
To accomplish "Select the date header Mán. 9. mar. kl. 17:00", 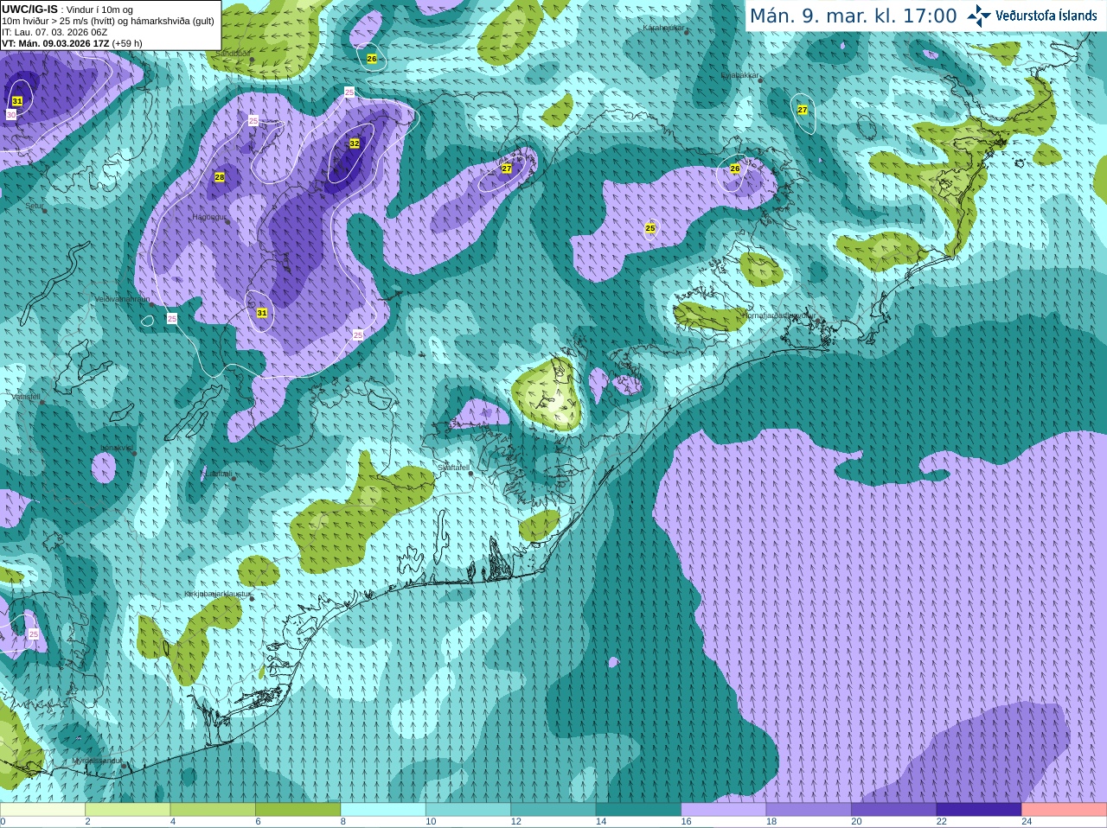I will [x=853, y=16].
